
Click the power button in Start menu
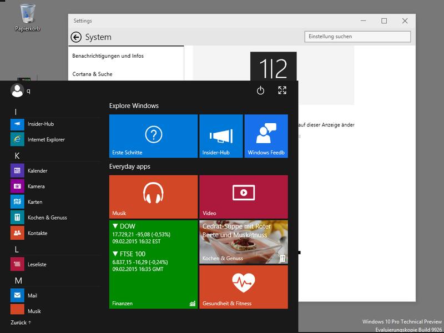pos(260,90)
